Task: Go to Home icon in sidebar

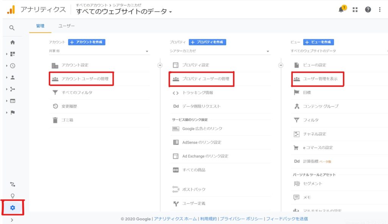Action: click(13, 42)
